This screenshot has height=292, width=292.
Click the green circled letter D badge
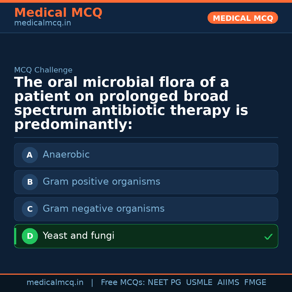30,236
